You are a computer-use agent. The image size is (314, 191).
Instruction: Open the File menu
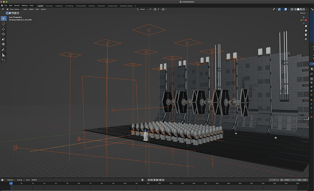tap(6, 5)
